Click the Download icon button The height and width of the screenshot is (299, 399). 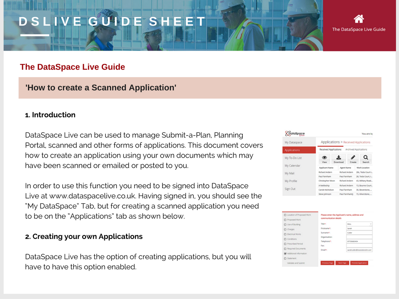(x=339, y=159)
